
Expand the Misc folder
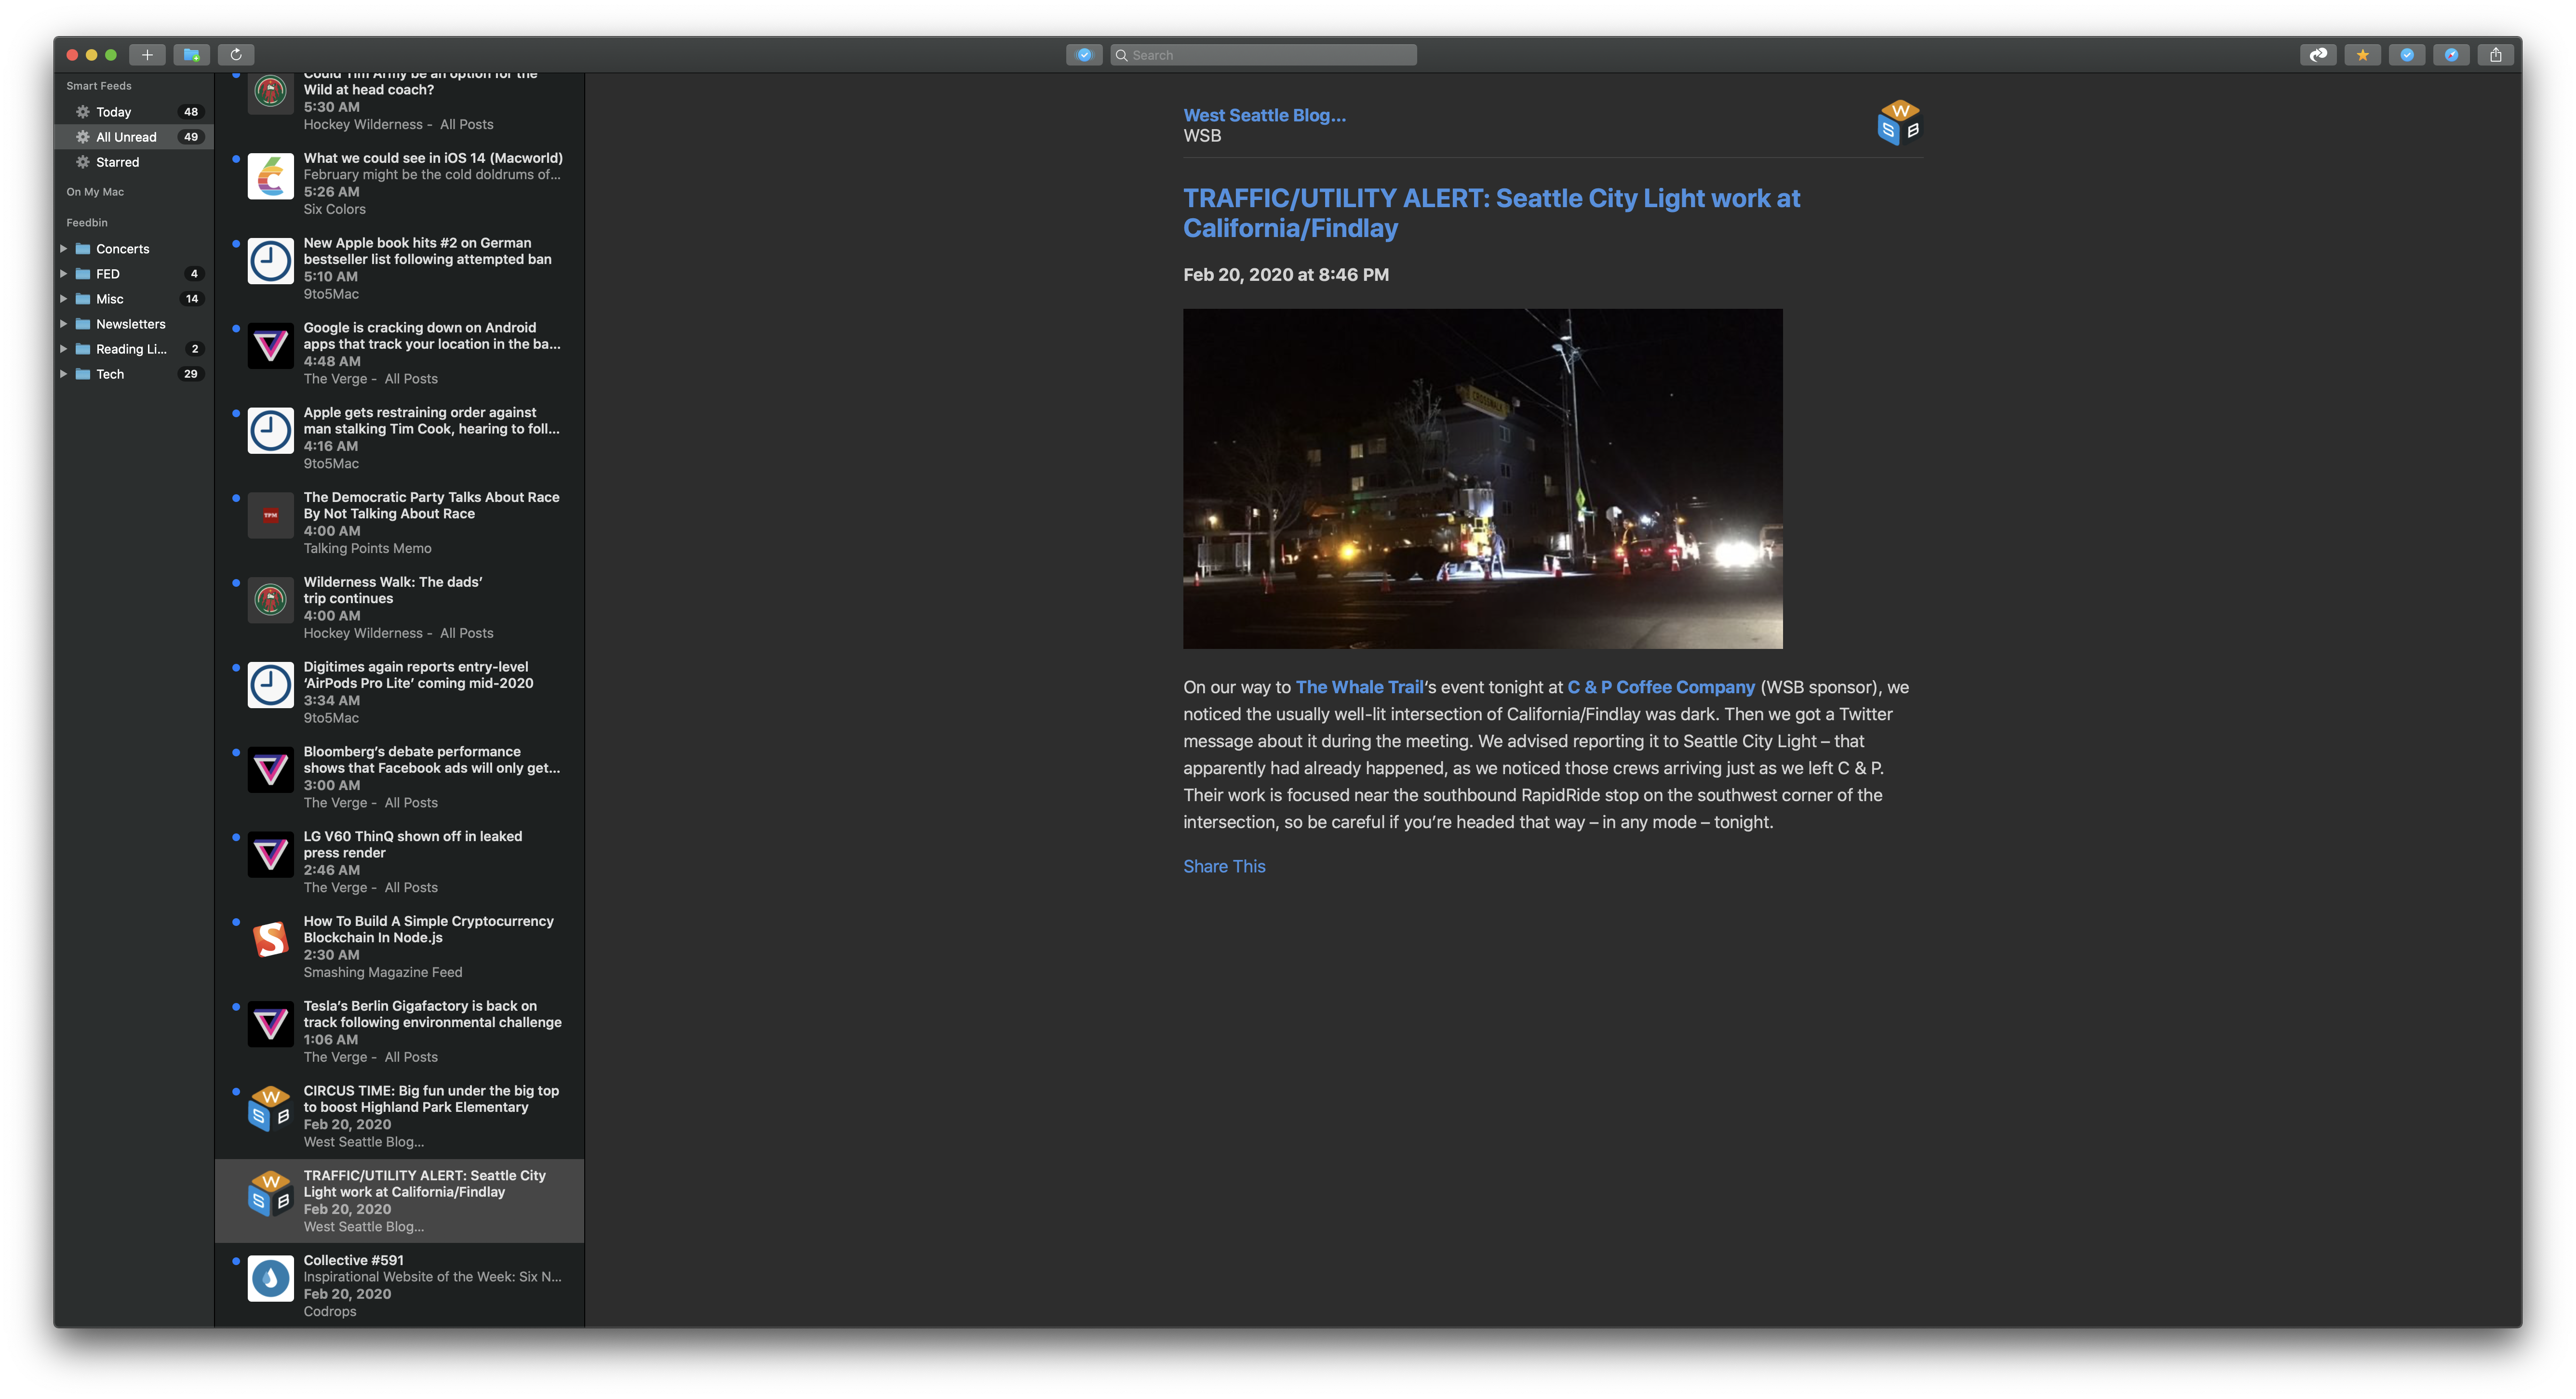pyautogui.click(x=63, y=299)
